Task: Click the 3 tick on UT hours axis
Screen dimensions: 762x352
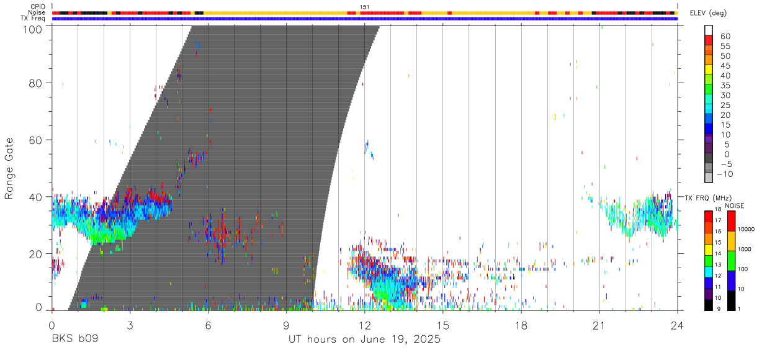Action: pyautogui.click(x=130, y=325)
